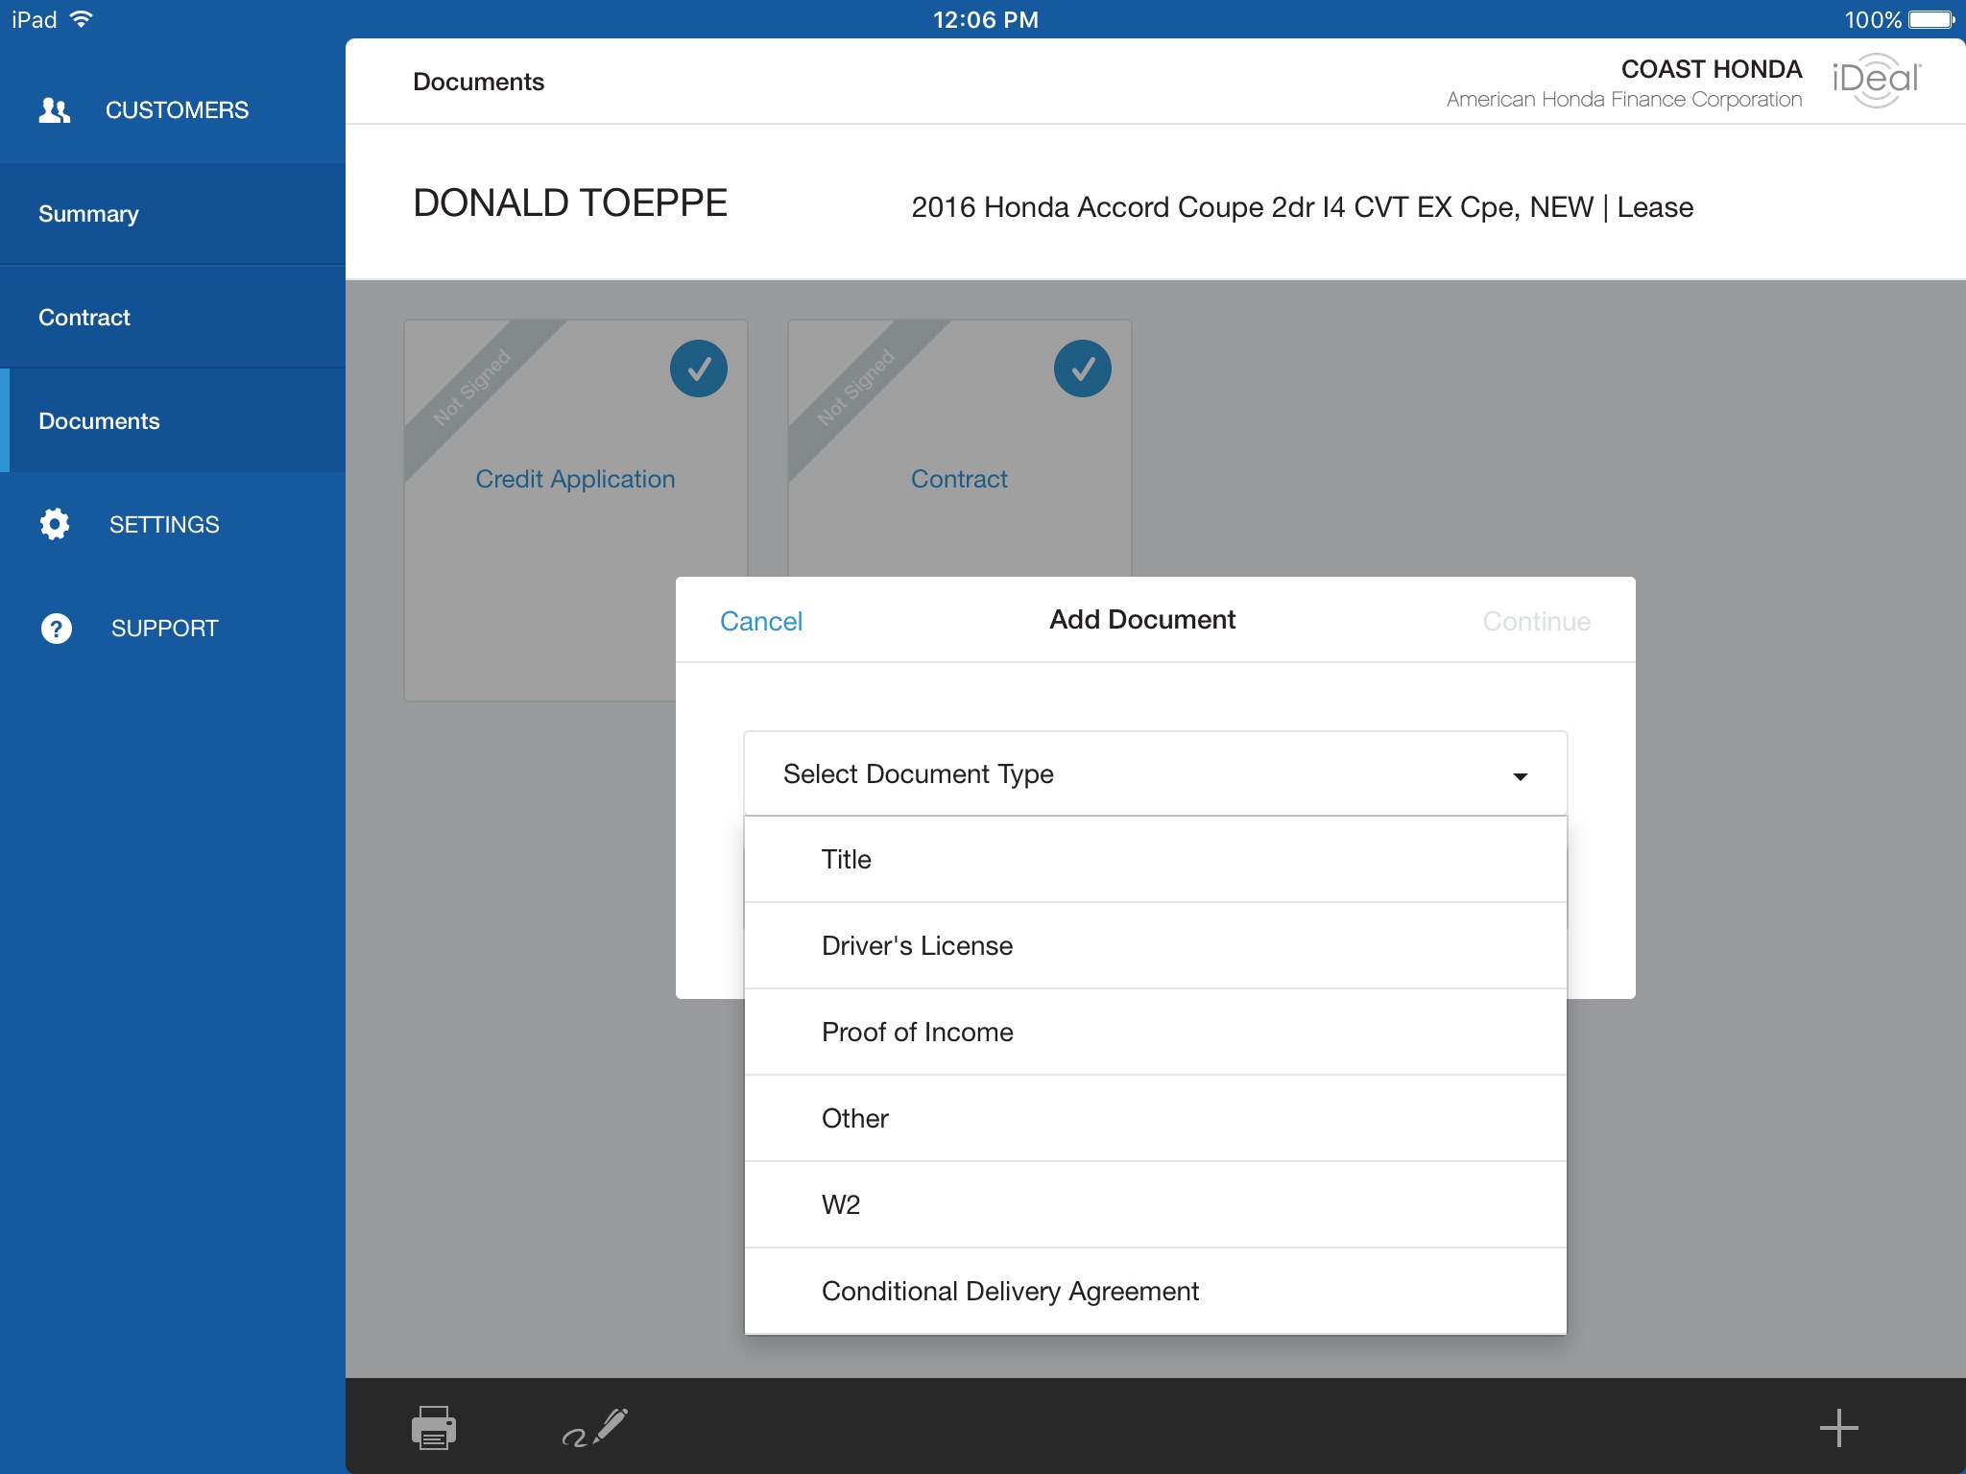
Task: Switch to the Contract sidebar tab
Action: pos(84,318)
